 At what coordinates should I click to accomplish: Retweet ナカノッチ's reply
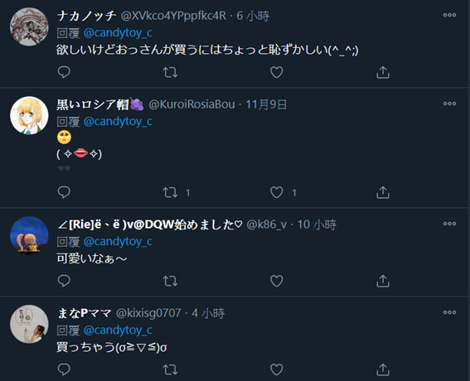(x=170, y=72)
